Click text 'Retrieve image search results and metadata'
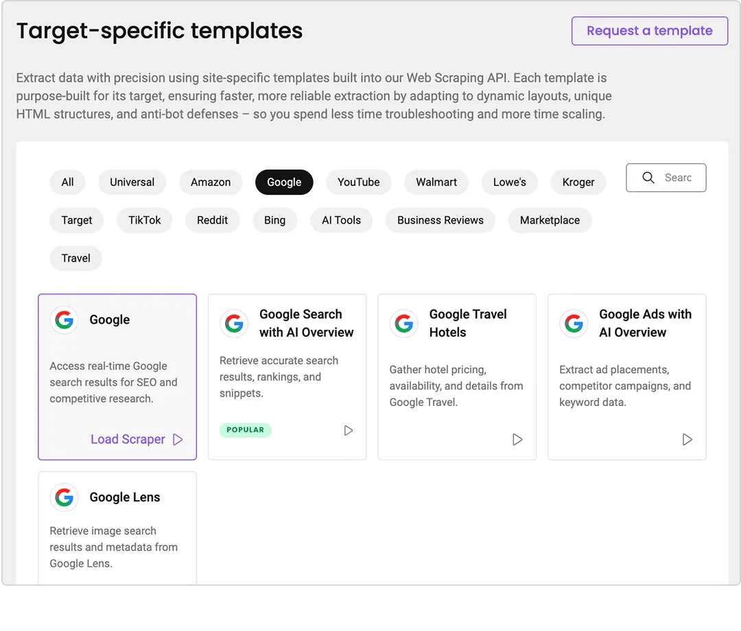The width and height of the screenshot is (741, 631). point(113,547)
